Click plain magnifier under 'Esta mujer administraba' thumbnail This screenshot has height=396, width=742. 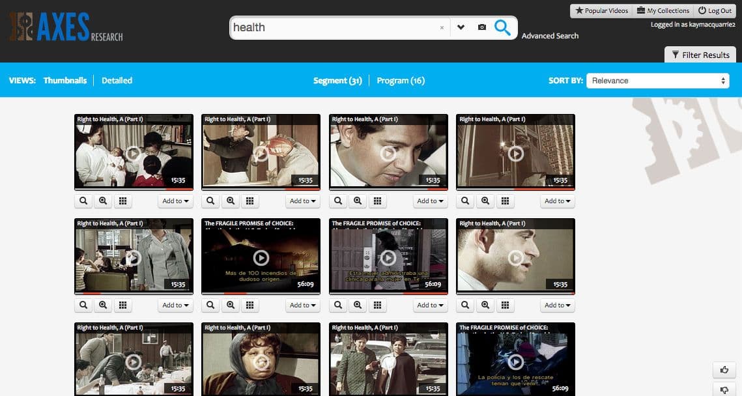click(x=338, y=305)
